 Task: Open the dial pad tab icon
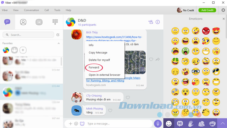coord(55,22)
